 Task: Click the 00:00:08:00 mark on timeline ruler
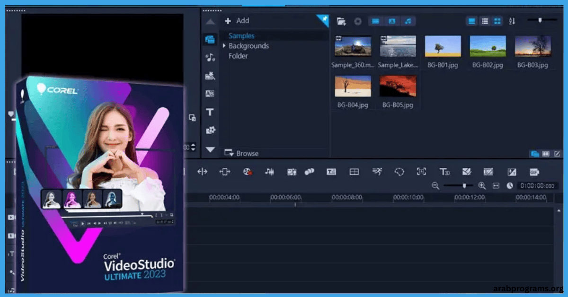(347, 197)
